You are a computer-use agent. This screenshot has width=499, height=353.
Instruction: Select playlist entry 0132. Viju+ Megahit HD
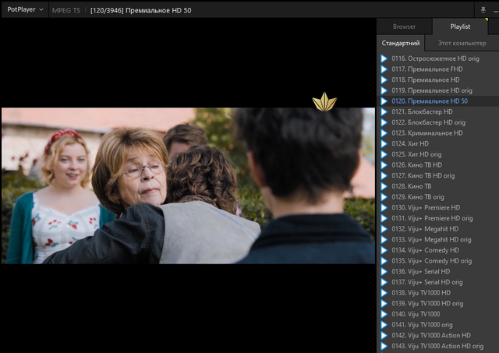438,229
